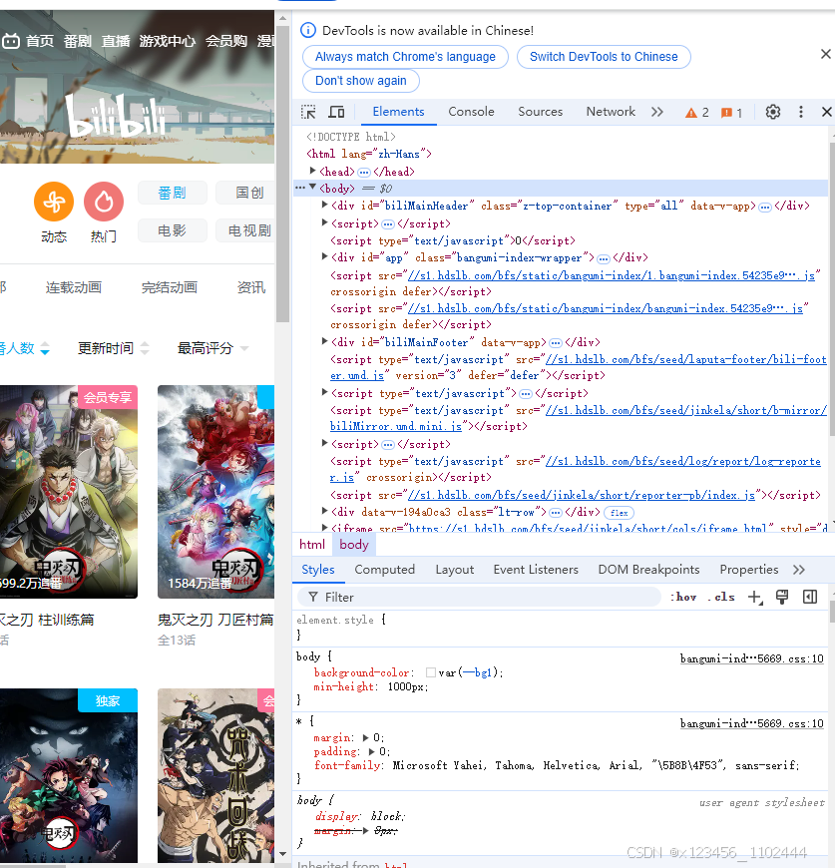Viewport: 835px width, 868px height.
Task: Switch to the Console tab
Action: [x=471, y=112]
